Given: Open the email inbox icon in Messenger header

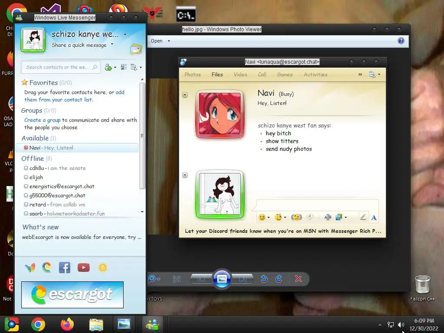Looking at the screenshot, I should point(136,49).
